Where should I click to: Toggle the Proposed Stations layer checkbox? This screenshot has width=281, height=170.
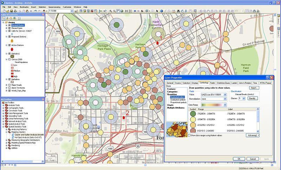(x=9, y=37)
